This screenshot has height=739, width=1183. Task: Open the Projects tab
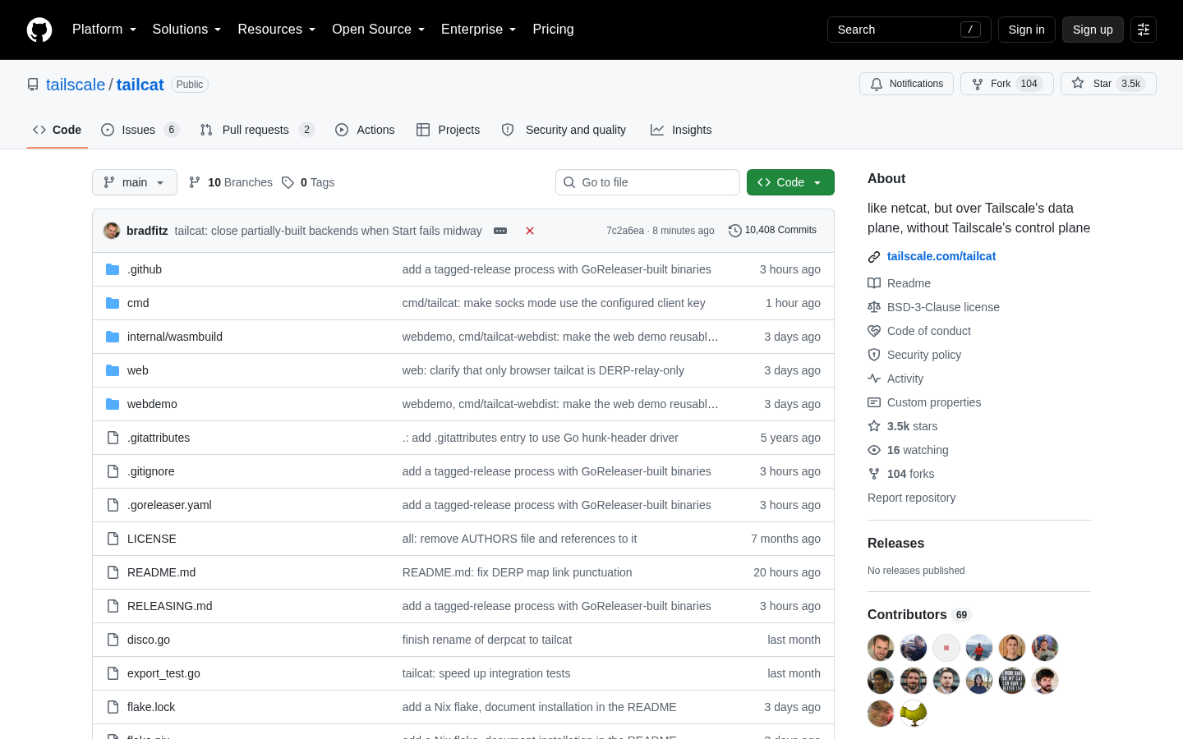click(448, 130)
